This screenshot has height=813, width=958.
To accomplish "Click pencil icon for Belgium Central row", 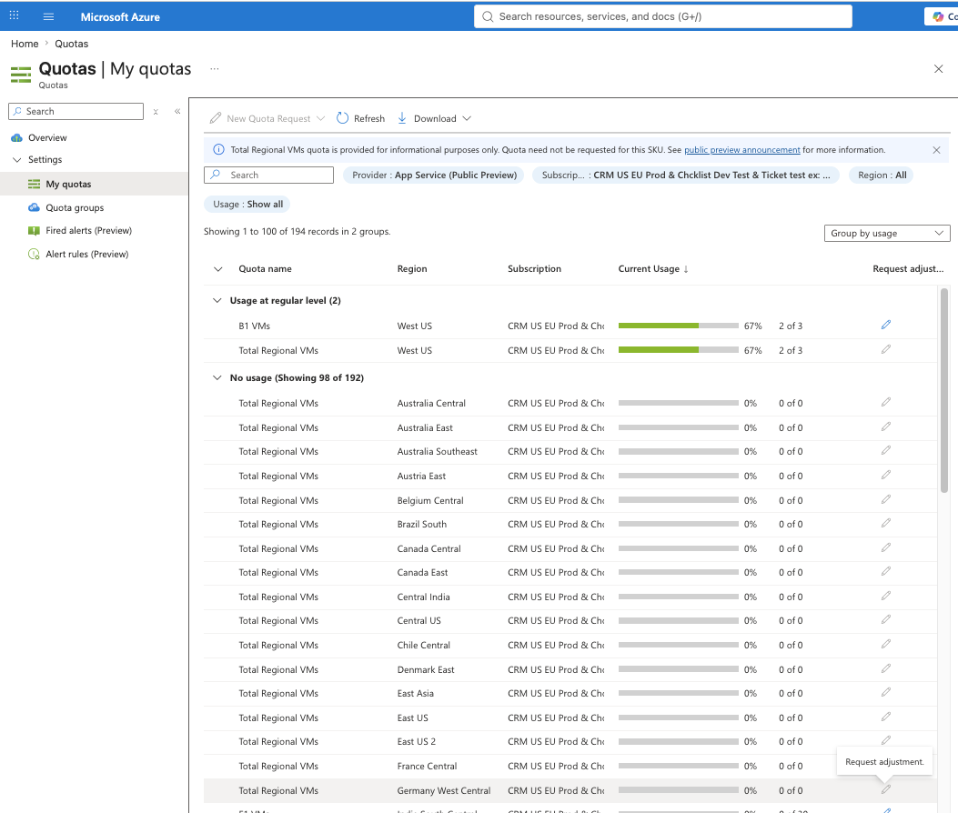I will pos(886,499).
